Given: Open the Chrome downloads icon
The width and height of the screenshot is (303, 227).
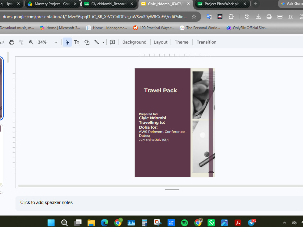Looking at the screenshot, I should (x=258, y=17).
